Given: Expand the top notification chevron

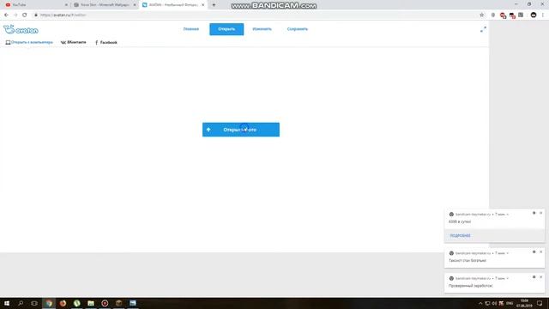Looking at the screenshot, I should [x=508, y=215].
